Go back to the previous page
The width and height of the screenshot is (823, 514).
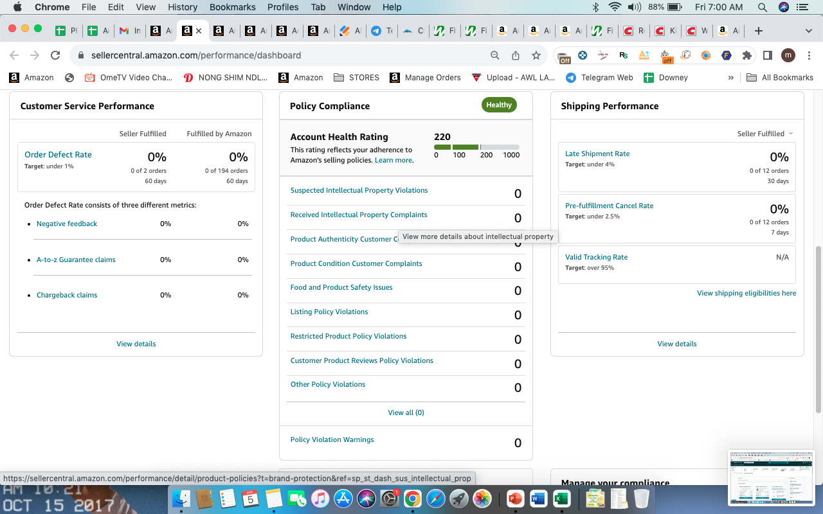(14, 55)
